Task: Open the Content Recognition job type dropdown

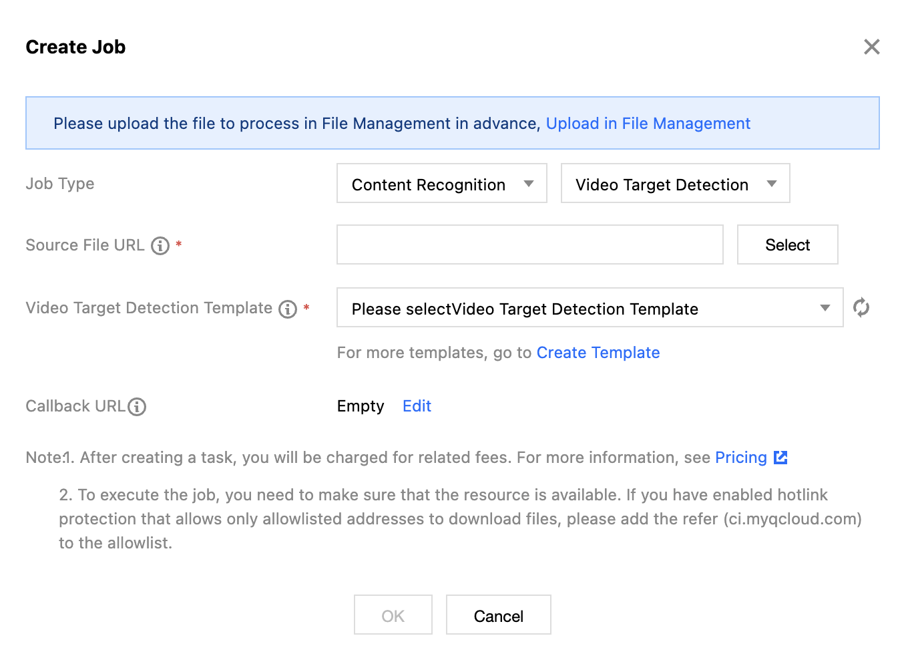Action: pyautogui.click(x=441, y=184)
